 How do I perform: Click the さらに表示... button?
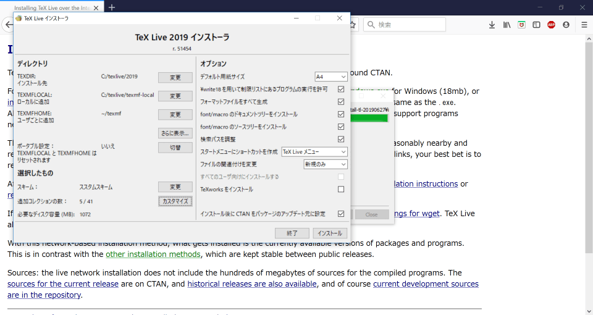tap(175, 133)
